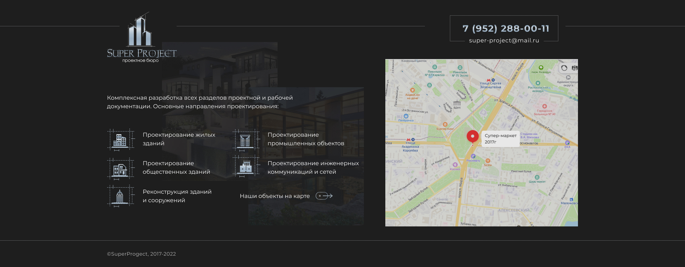This screenshot has height=267, width=685.
Task: Click the Городская больница № 40 cross marker
Action: click(544, 106)
